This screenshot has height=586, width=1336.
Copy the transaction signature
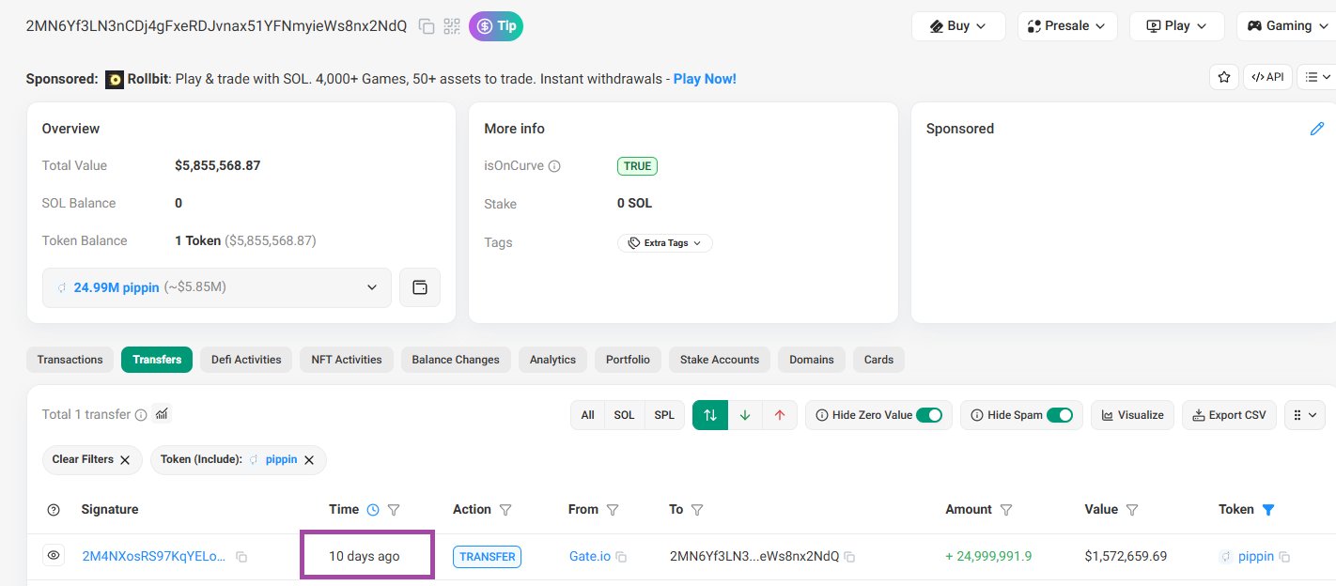[241, 557]
